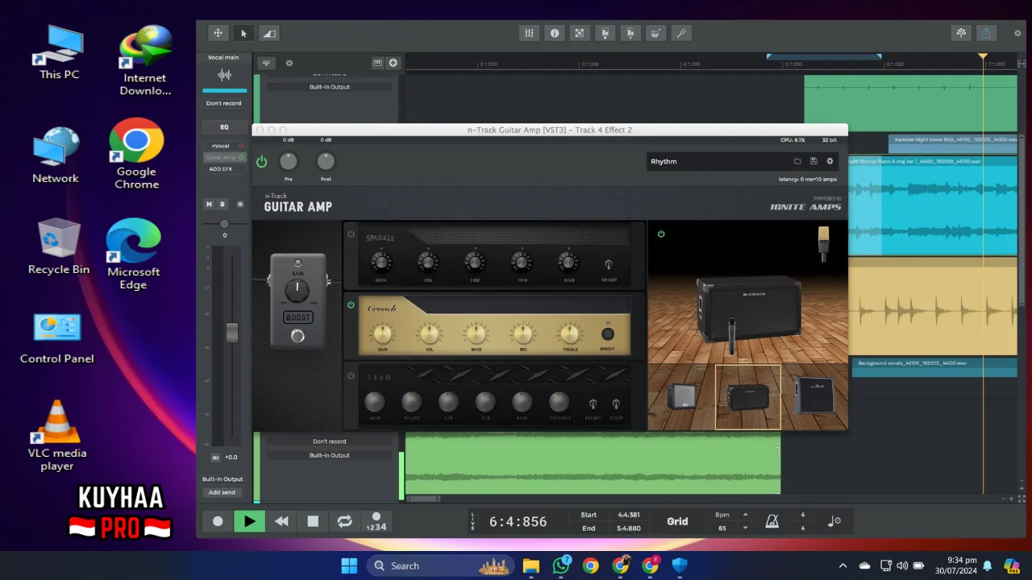Toggle the Guitar Amp main power button
Screen dimensions: 1032x580
[261, 162]
